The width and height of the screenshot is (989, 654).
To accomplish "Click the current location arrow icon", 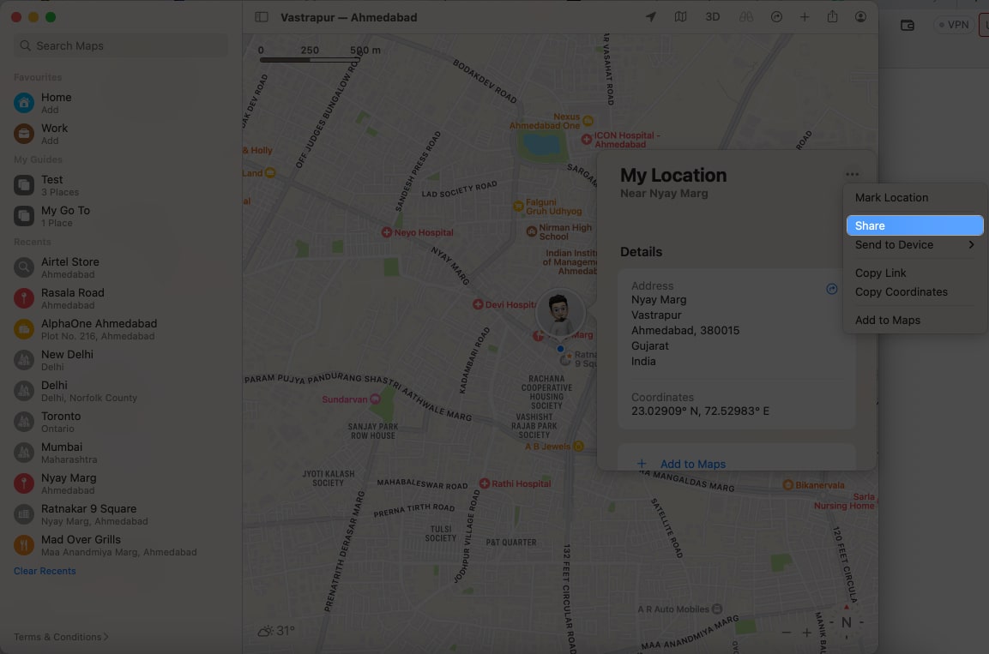I will 650,17.
